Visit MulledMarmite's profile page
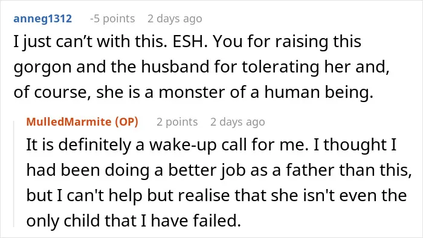Viewport: 423px width, 238px height. coord(69,122)
